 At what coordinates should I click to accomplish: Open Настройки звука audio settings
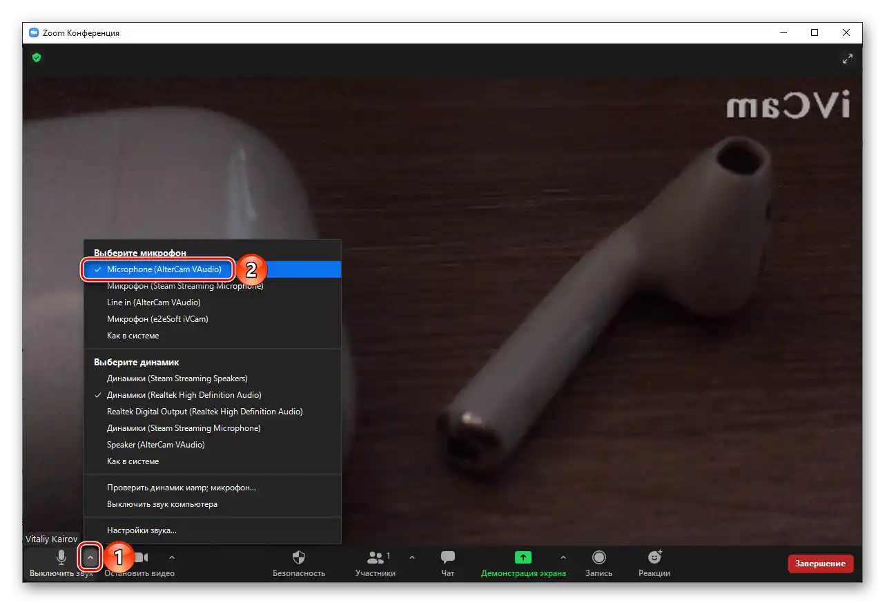click(x=213, y=530)
